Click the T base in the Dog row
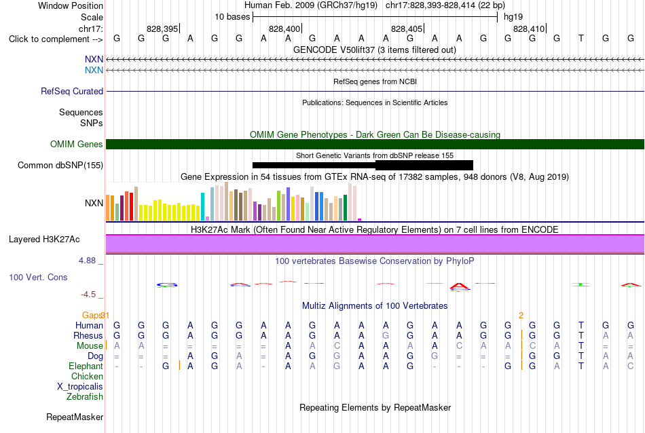The image size is (645, 433). (580, 356)
